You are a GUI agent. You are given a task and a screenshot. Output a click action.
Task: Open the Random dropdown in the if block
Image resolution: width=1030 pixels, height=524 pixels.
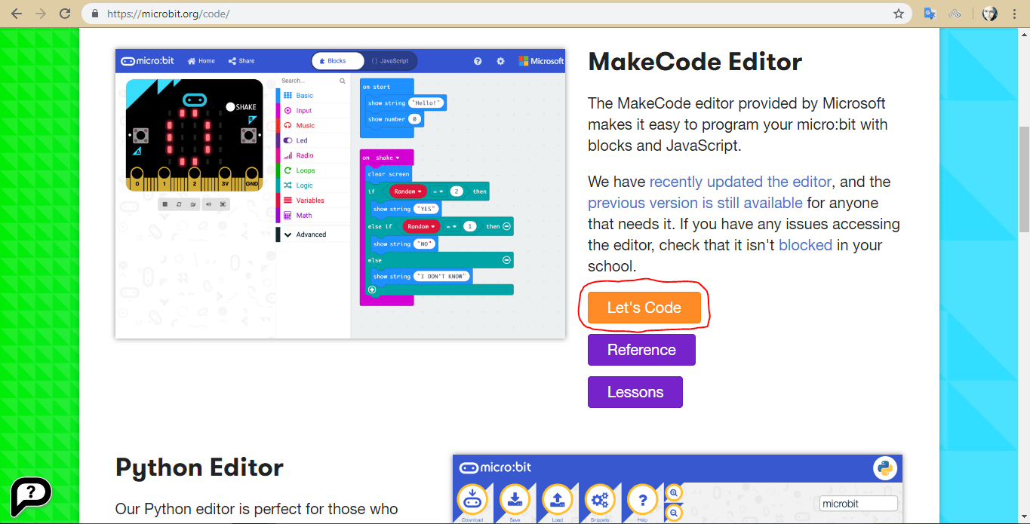[x=408, y=192]
